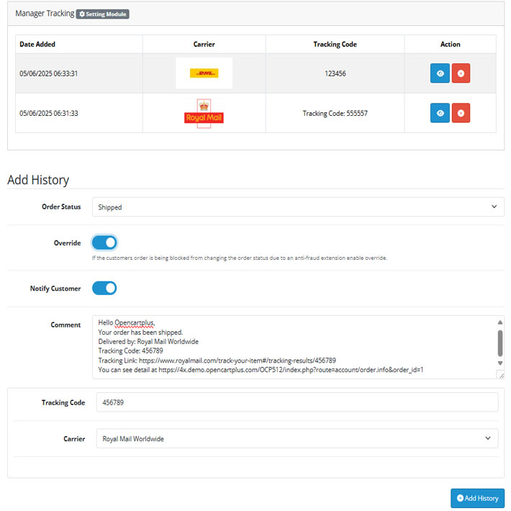View the DHL tracking entry with eye icon

(440, 73)
